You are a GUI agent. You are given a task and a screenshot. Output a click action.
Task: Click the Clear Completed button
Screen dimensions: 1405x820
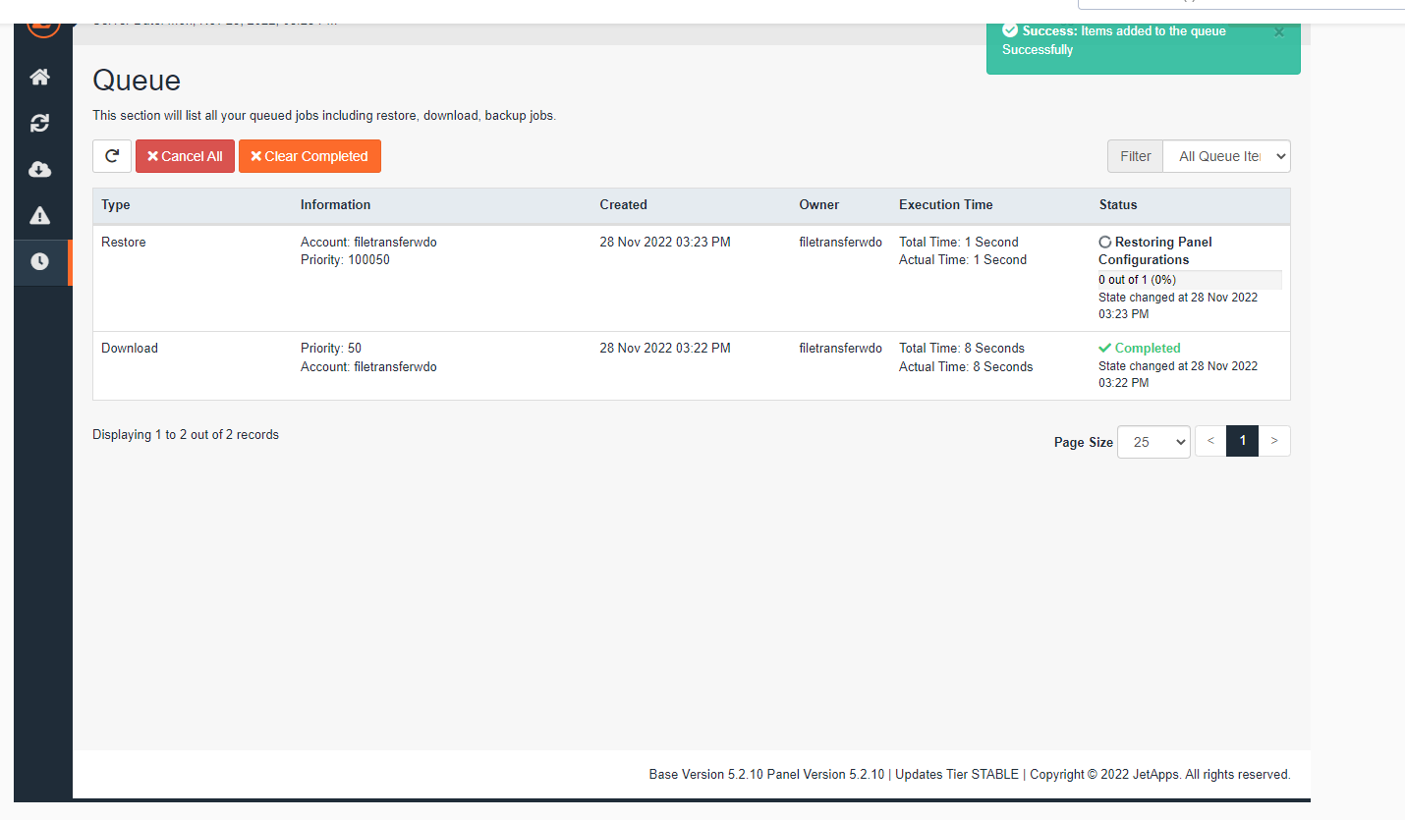pyautogui.click(x=309, y=156)
